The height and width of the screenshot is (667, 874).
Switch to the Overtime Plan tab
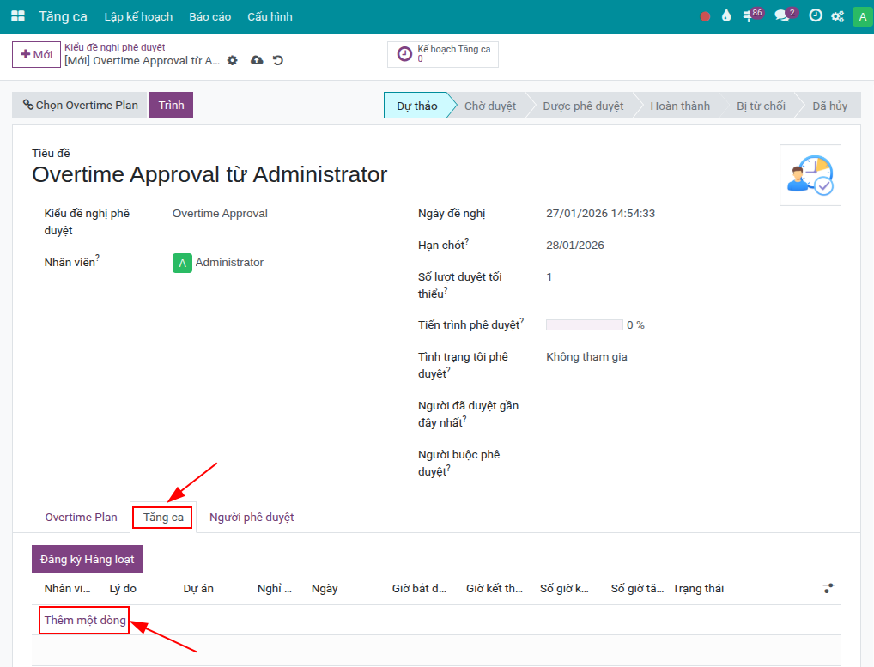tap(82, 517)
